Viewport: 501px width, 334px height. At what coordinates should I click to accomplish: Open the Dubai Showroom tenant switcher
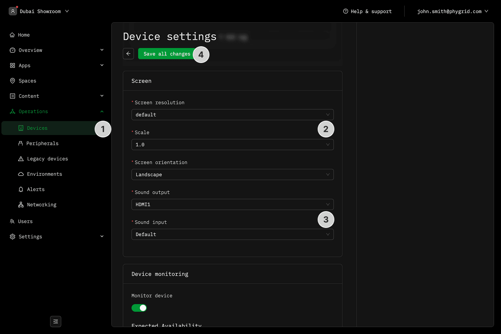point(39,11)
